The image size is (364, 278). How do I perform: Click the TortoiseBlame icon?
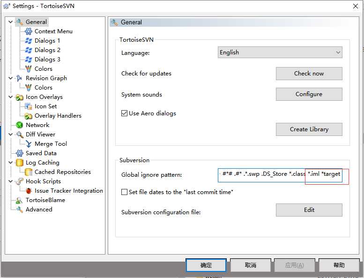pyautogui.click(x=20, y=200)
